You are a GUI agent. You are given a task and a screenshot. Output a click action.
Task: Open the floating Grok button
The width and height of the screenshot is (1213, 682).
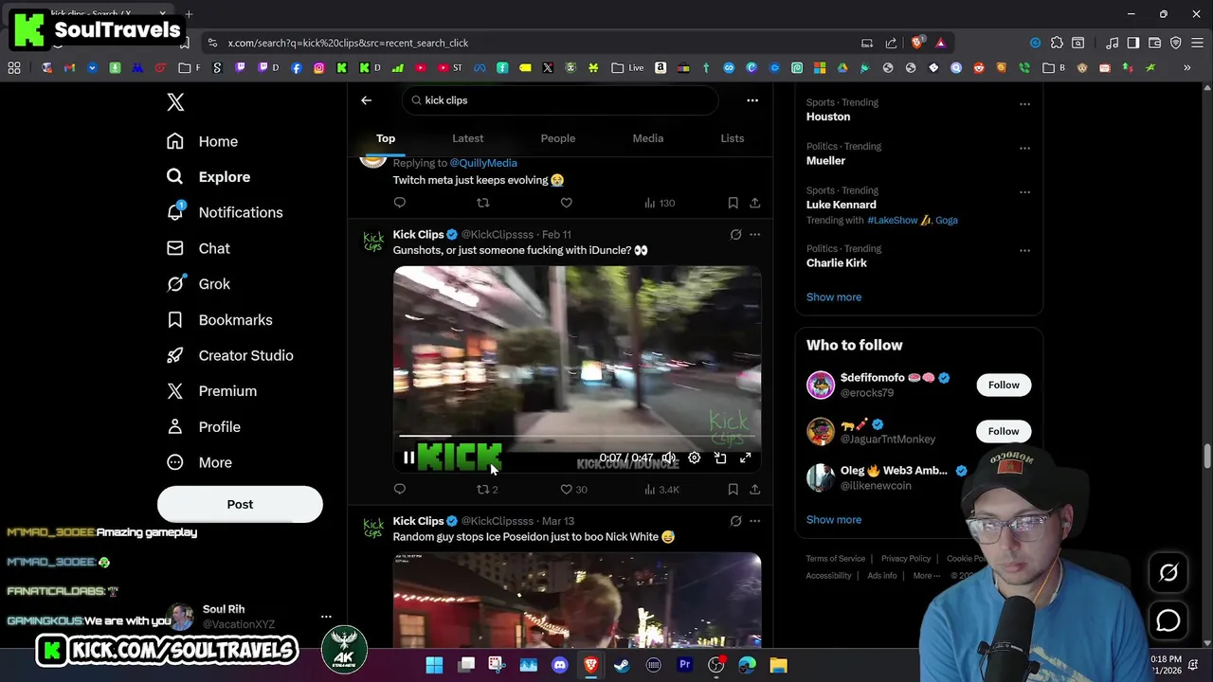coord(1168,572)
